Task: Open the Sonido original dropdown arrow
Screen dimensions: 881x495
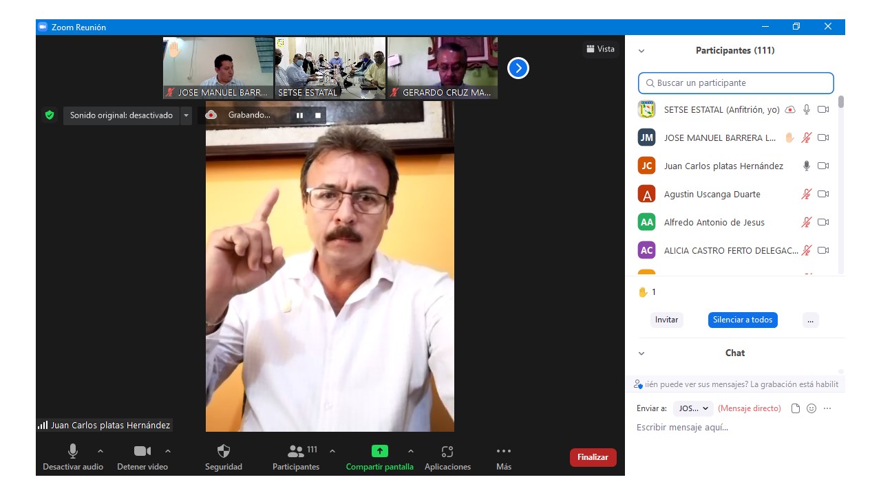Action: point(186,115)
